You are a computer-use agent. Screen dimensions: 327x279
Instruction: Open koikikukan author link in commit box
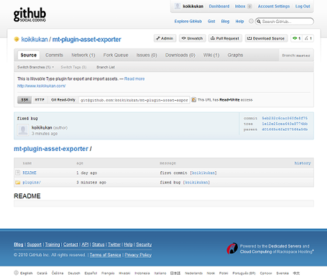(x=42, y=128)
